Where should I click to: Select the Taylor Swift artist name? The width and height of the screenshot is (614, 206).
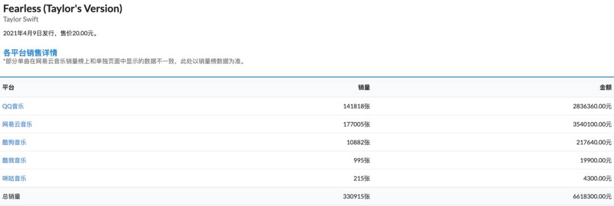point(21,19)
